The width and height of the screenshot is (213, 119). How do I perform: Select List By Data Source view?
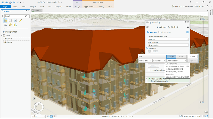(x=10, y=20)
